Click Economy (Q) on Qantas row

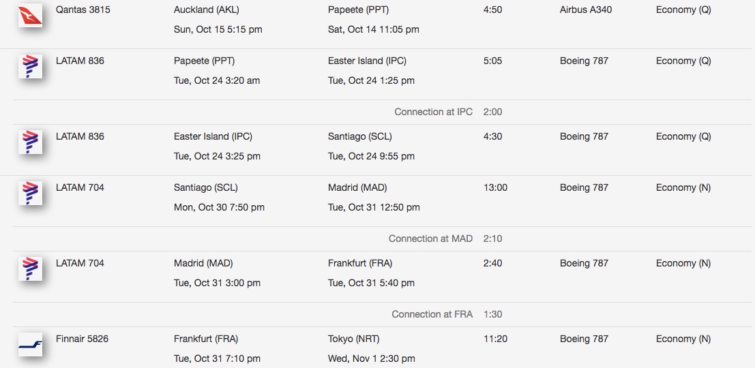(x=683, y=10)
